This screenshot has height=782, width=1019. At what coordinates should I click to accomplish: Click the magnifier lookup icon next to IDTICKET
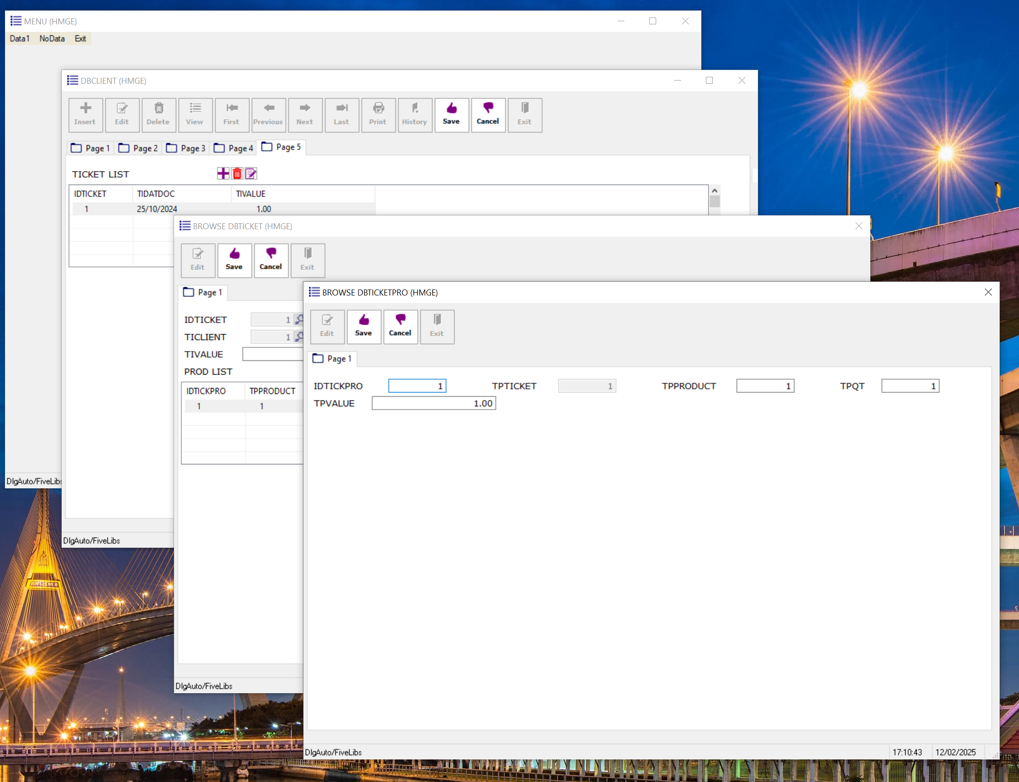pyautogui.click(x=299, y=319)
